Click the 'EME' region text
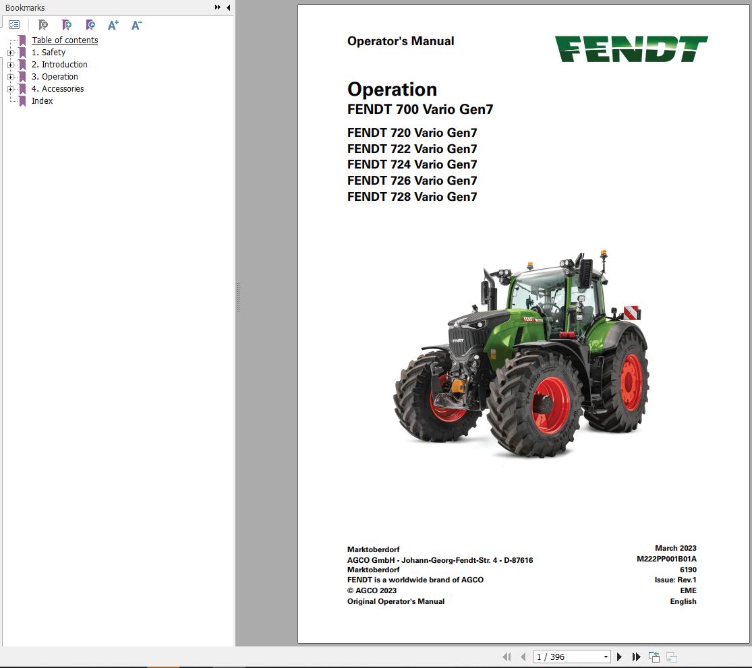Viewport: 752px width, 668px height. pyautogui.click(x=688, y=590)
